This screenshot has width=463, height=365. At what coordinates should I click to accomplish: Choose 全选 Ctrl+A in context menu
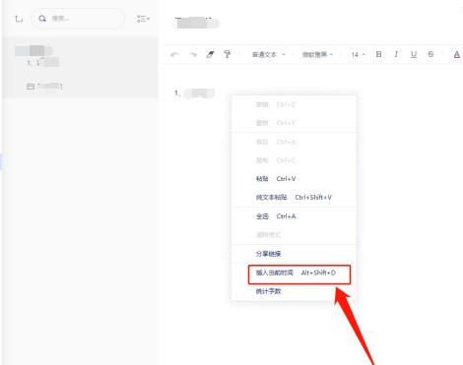pos(294,216)
